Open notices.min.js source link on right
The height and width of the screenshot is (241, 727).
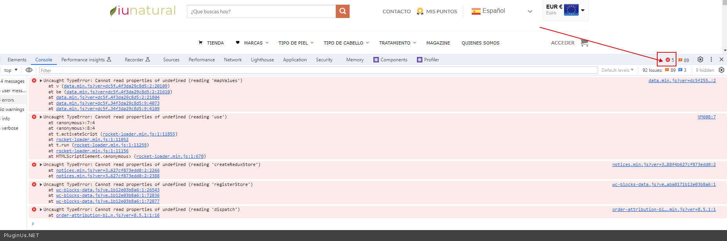point(664,164)
